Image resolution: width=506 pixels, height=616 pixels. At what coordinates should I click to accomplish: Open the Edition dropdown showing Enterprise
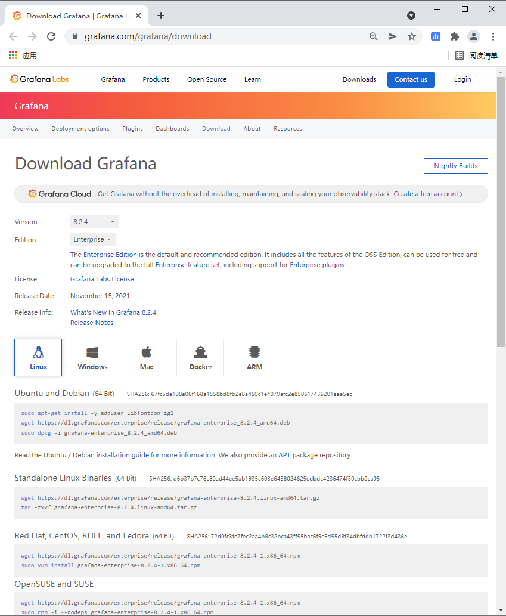[x=92, y=239]
